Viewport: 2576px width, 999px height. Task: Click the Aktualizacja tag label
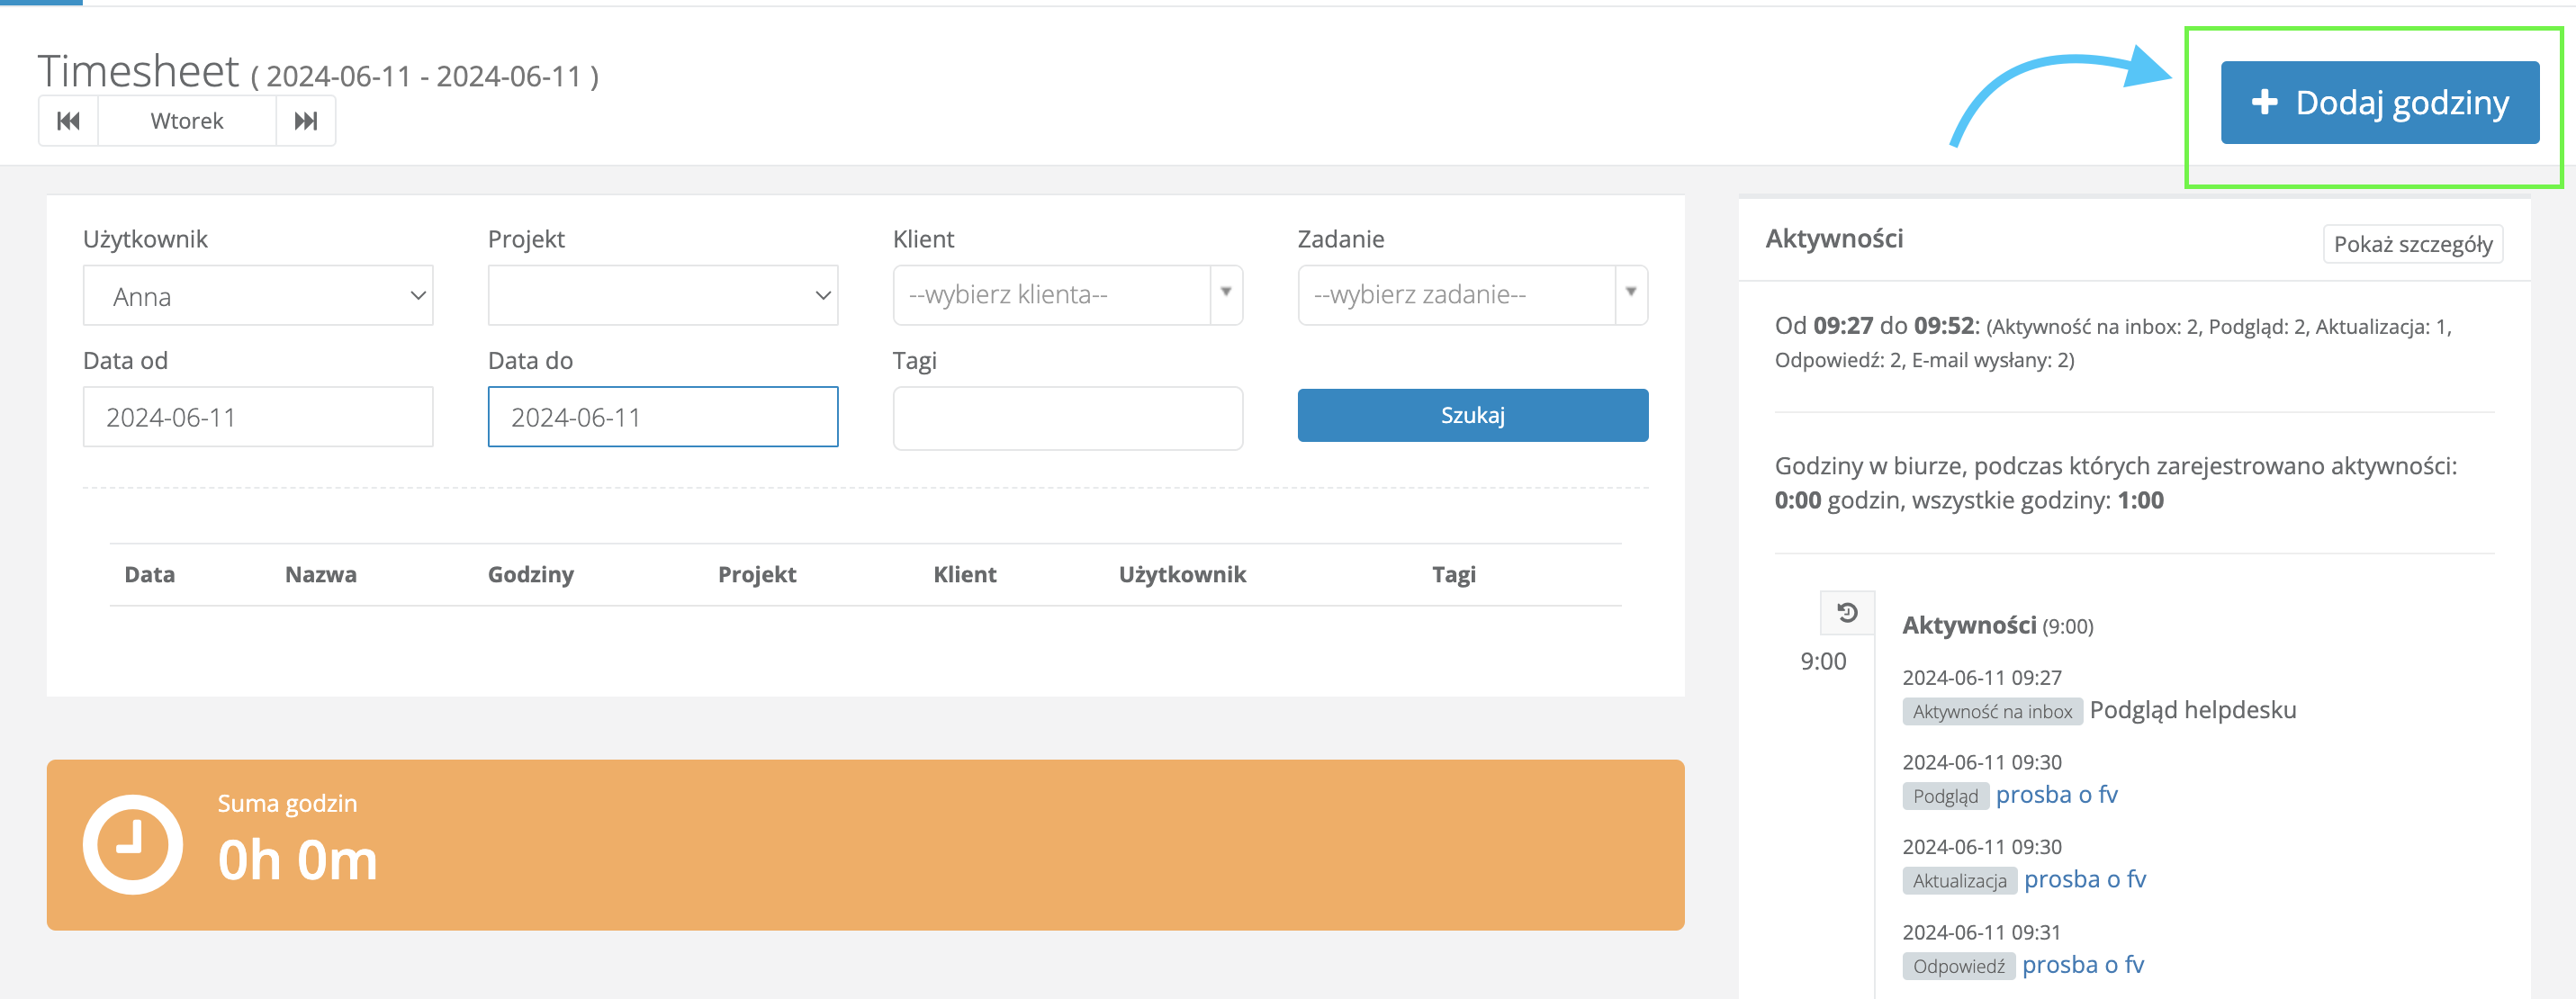(x=1959, y=882)
